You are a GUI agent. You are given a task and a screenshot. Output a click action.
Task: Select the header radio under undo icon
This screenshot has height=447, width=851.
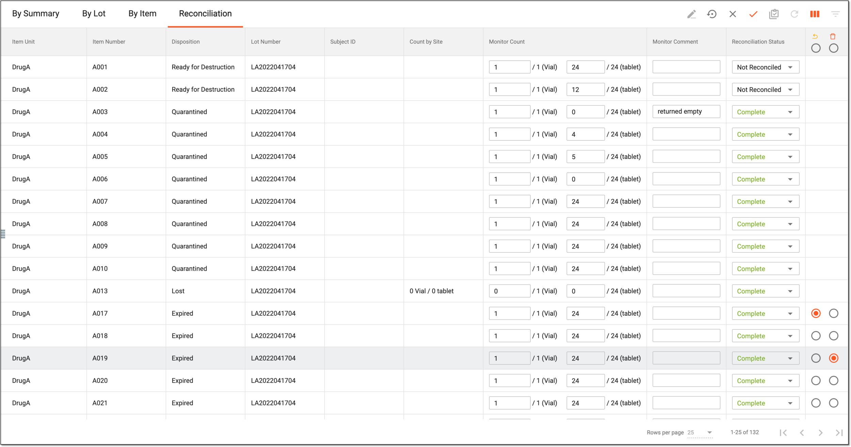tap(816, 48)
